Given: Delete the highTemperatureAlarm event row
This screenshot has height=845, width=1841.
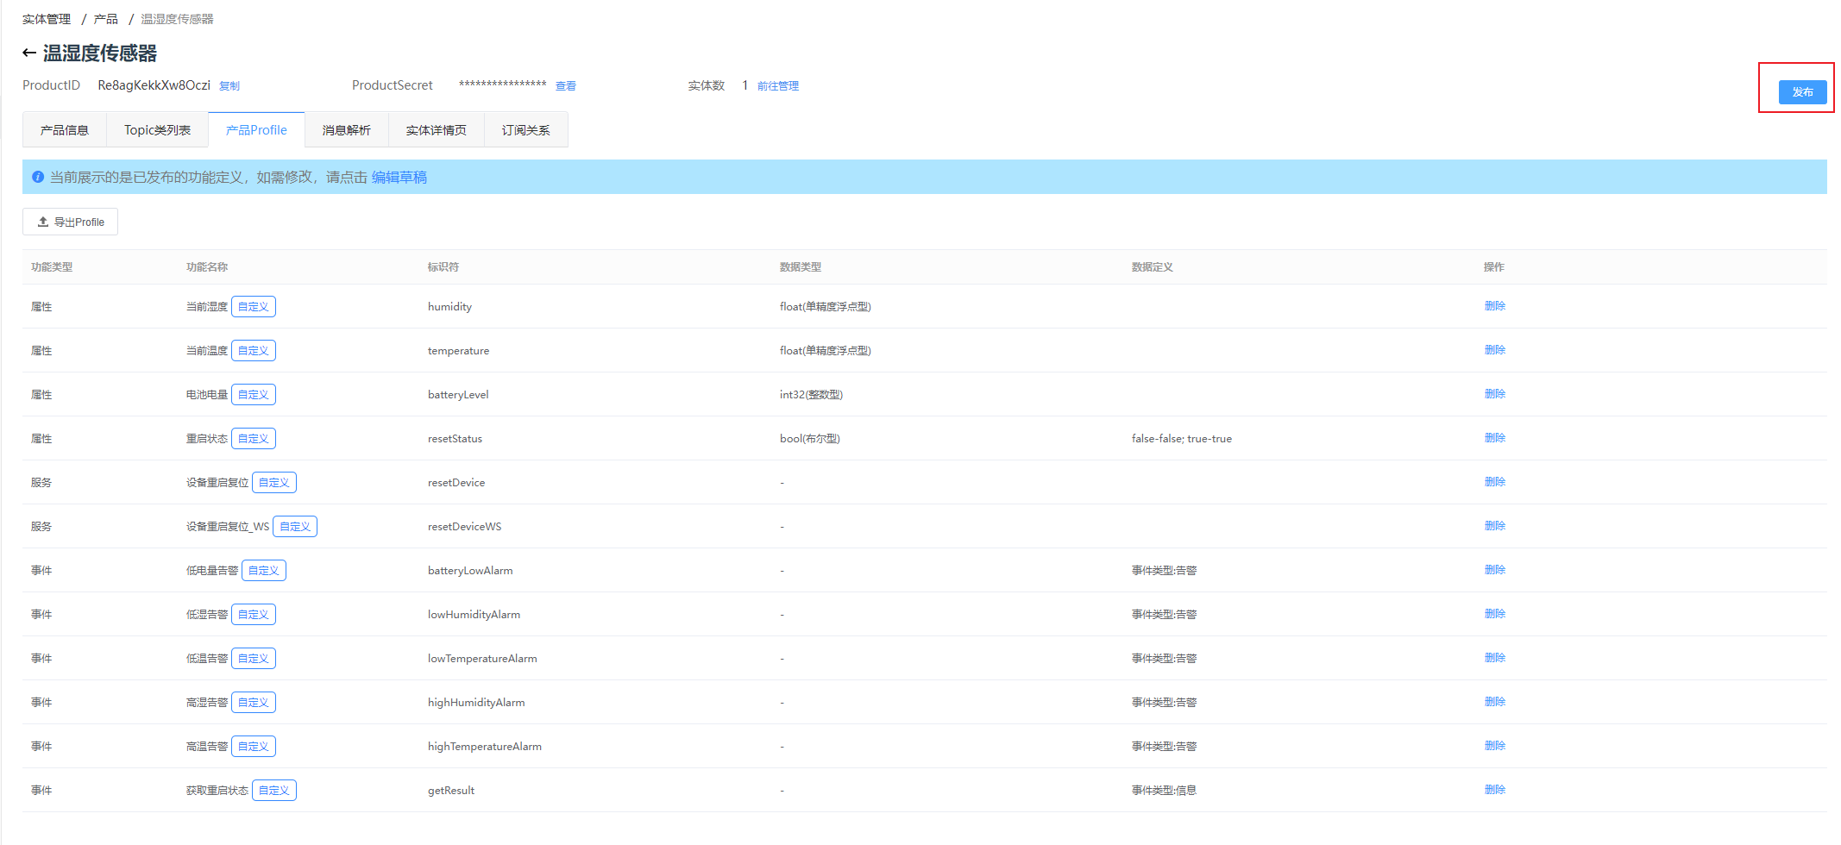Looking at the screenshot, I should point(1495,746).
